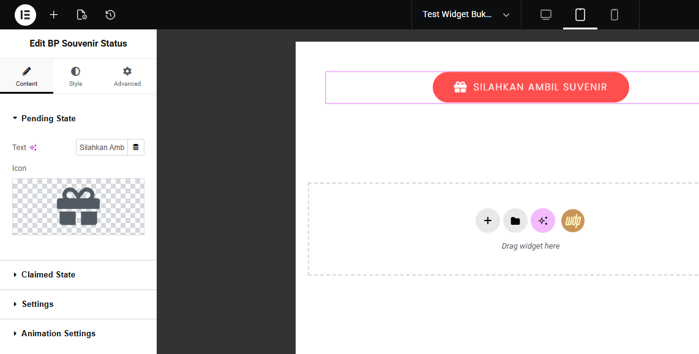Image resolution: width=699 pixels, height=354 pixels.
Task: Click the gift icon preview thumbnail
Action: [x=78, y=206]
